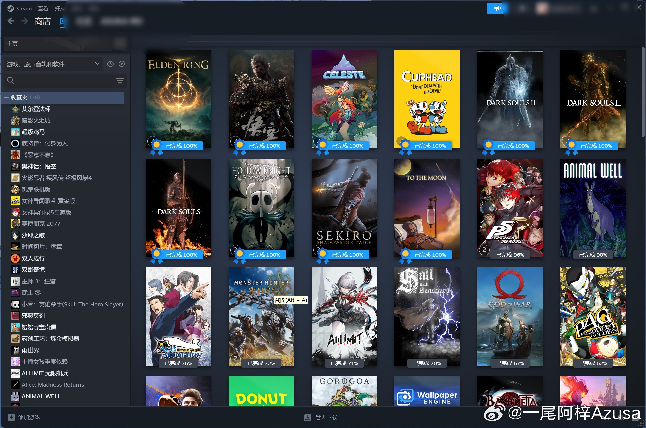The width and height of the screenshot is (646, 428).
Task: Click the 主页 home button
Action: click(x=57, y=44)
